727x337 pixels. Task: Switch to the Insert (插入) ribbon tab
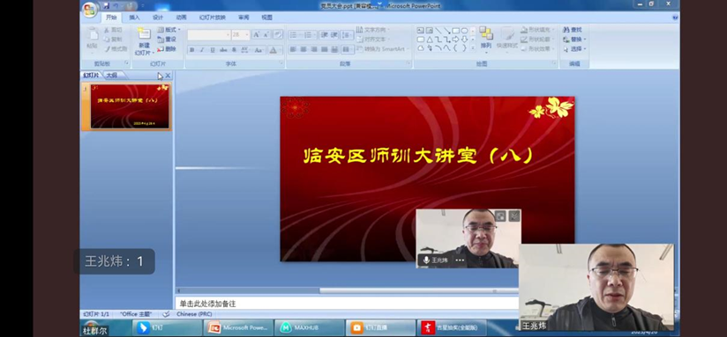point(134,18)
